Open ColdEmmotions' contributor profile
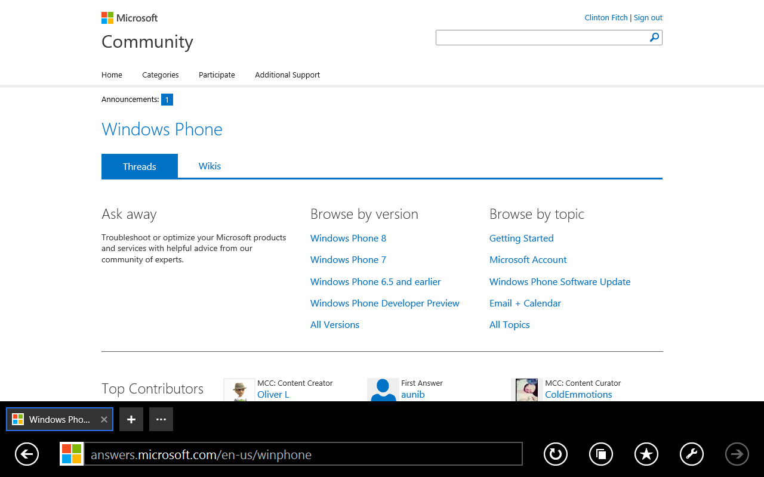Screen dimensions: 764x477 click(578, 394)
